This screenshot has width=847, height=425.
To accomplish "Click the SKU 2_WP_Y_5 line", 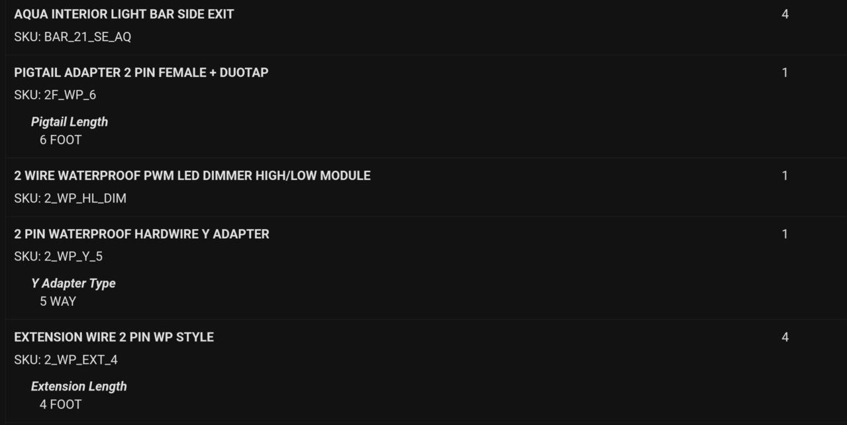I will point(58,257).
